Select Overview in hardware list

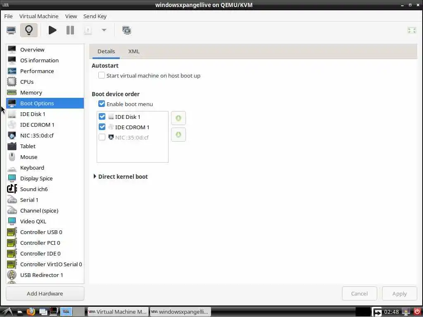[45, 50]
